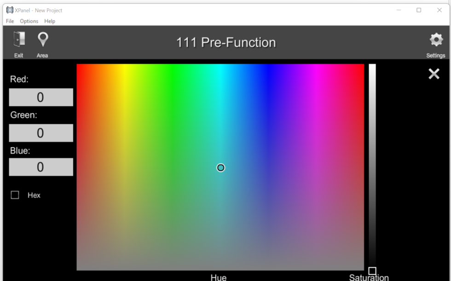Minimize the XPanel window
Viewport: 451px width, 281px height.
point(399,10)
